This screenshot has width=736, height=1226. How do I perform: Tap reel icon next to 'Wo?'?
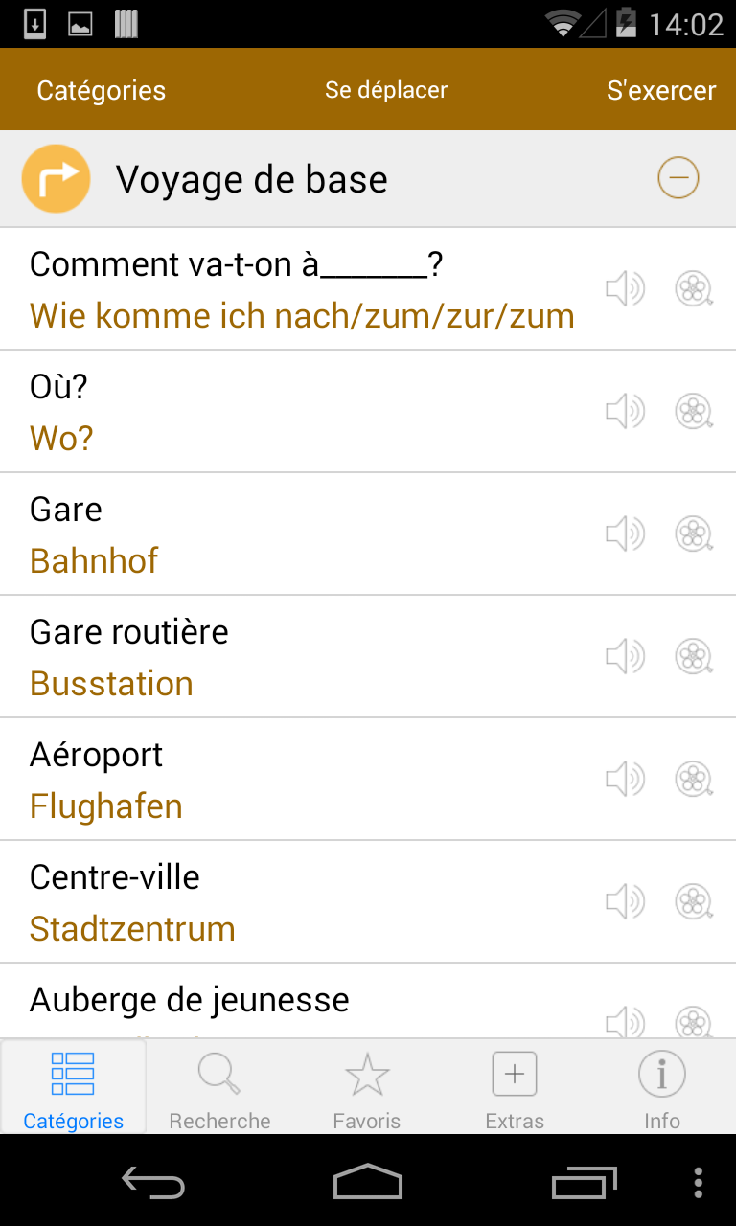point(694,411)
